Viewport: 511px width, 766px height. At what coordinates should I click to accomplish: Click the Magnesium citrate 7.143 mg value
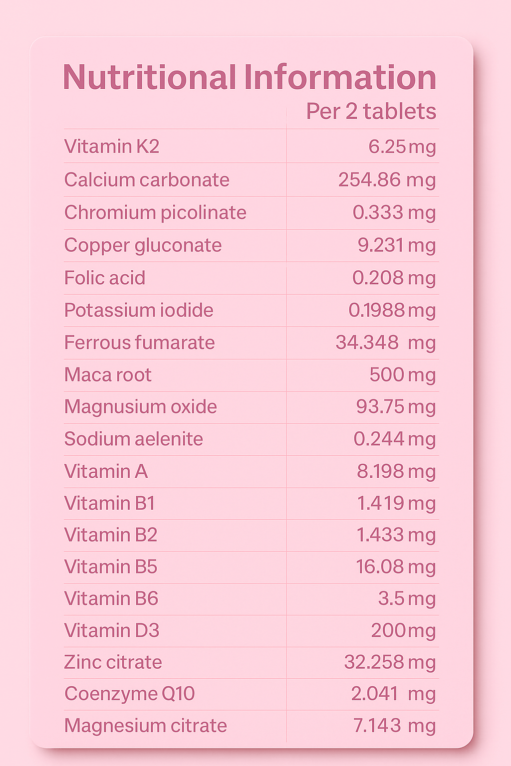(394, 726)
